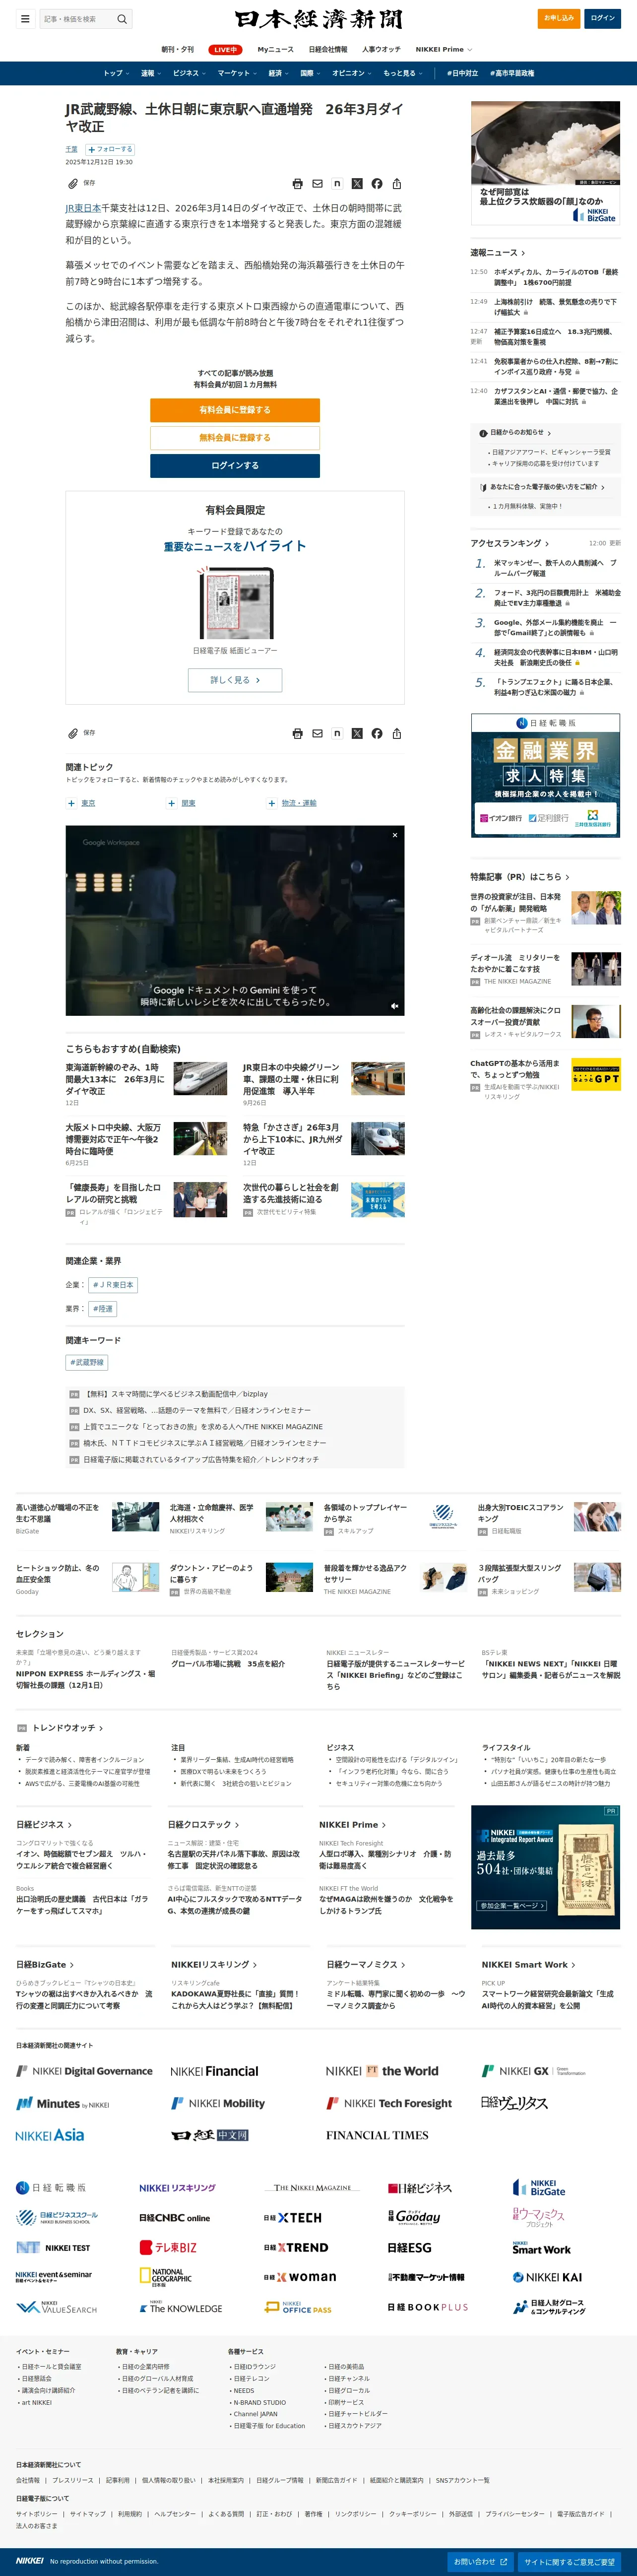The height and width of the screenshot is (2576, 637).
Task: Share to note using the icon under the article date
Action: 337,184
